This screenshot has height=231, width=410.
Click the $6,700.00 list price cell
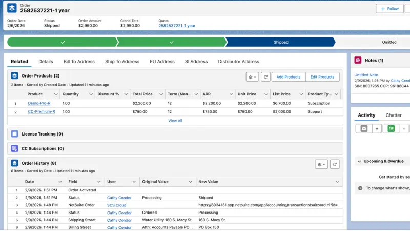281,103
